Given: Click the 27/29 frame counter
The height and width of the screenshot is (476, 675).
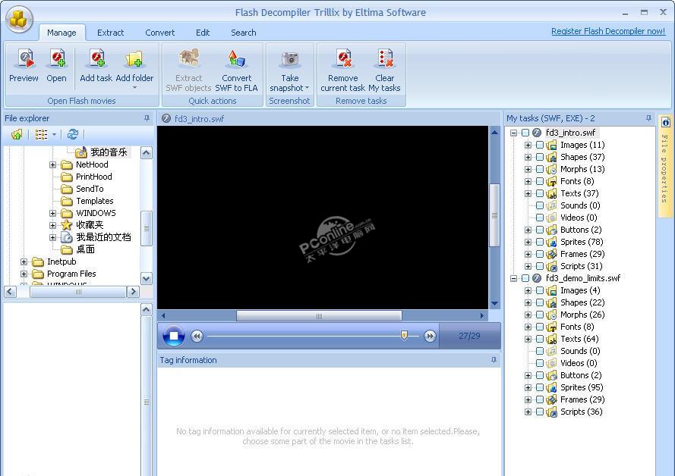Looking at the screenshot, I should (x=469, y=336).
